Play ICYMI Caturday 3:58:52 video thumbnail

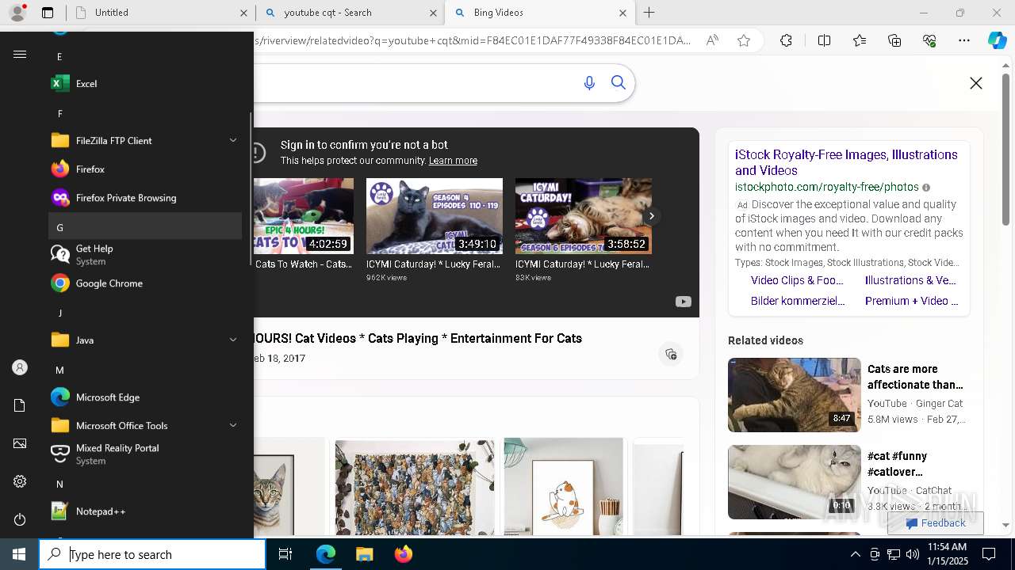[584, 215]
